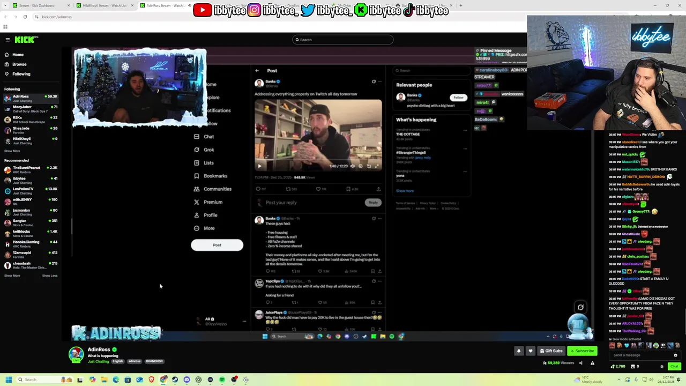This screenshot has height=386, width=686.
Task: Open keithlocks recommended channel
Action: [31, 233]
